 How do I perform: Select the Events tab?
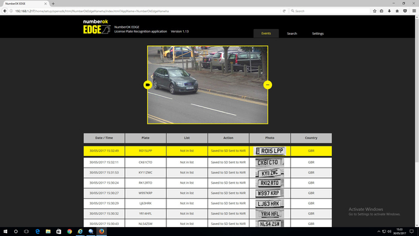(266, 34)
